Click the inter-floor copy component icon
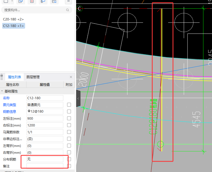 pyautogui.click(x=43, y=1)
